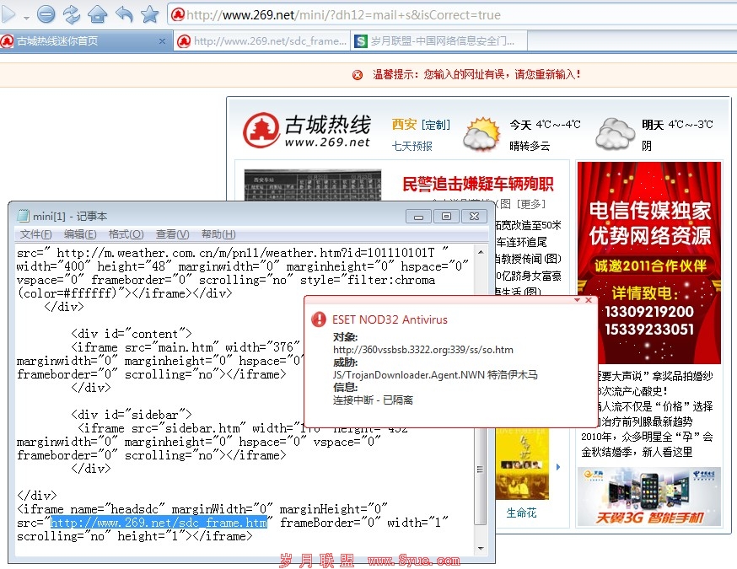Click today's sunny-cloudy weather icon
Image resolution: width=737 pixels, height=569 pixels.
click(x=481, y=135)
